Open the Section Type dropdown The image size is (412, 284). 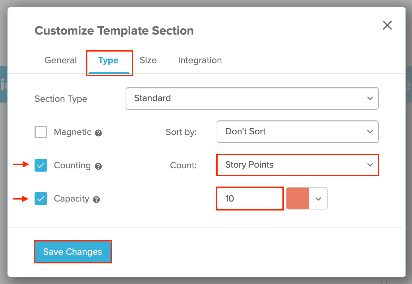coord(252,98)
